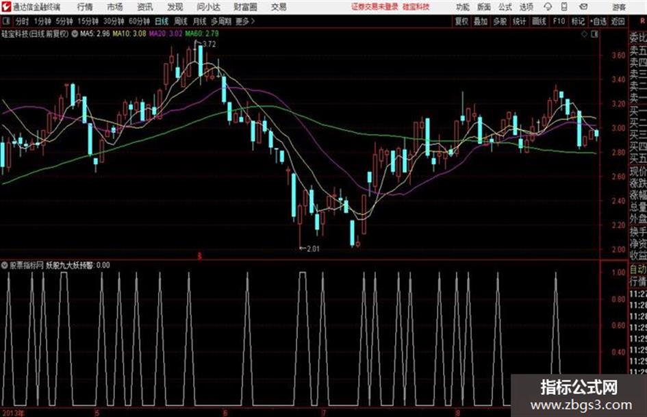Click the red event marker below candlesticks
The image size is (647, 417).
[199, 256]
